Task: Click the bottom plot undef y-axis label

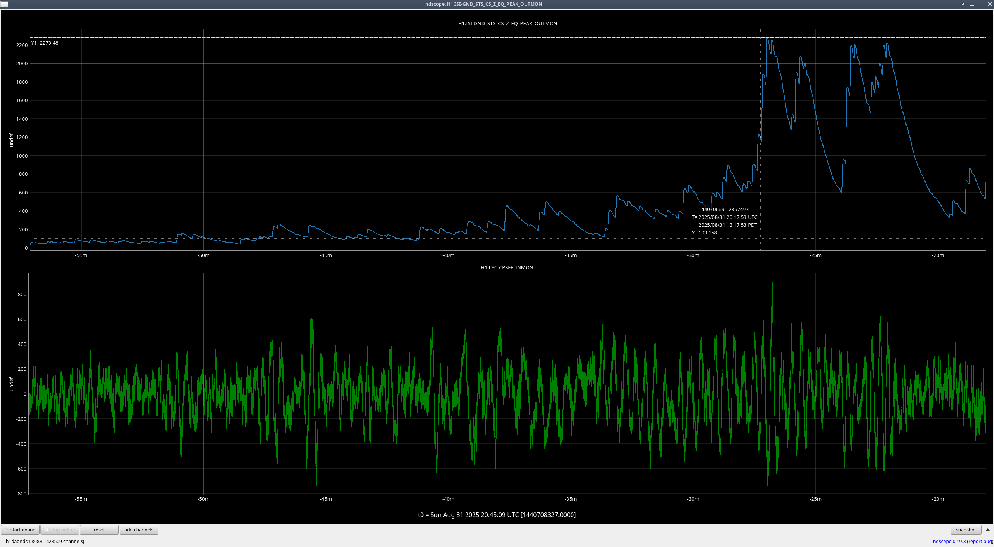Action: (x=11, y=384)
